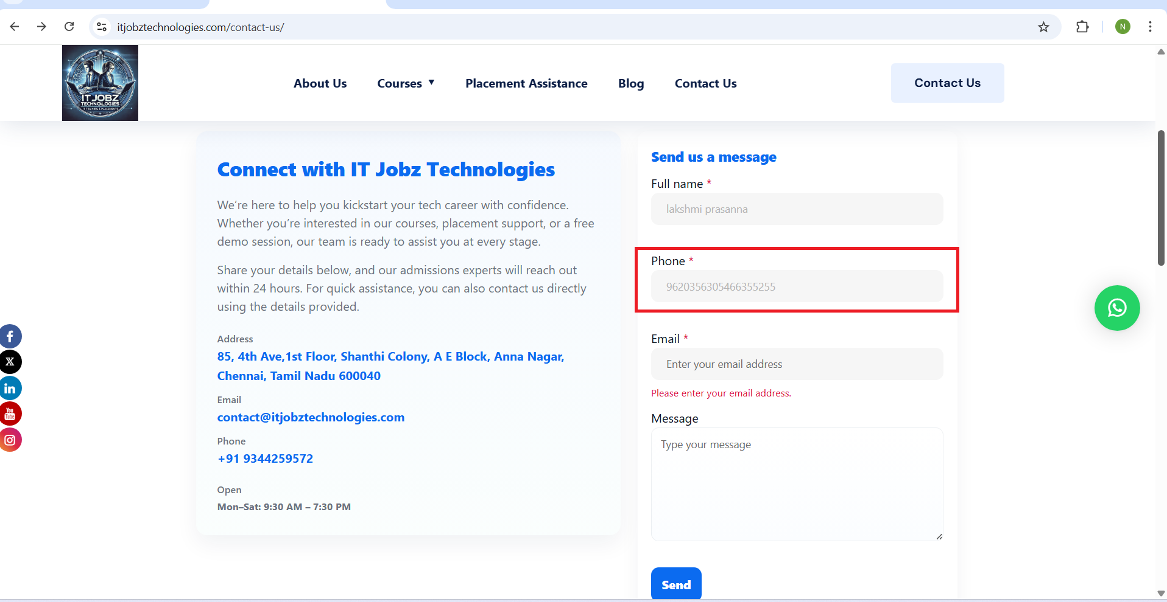Open the Facebook social sidebar icon
The image size is (1167, 602).
(10, 336)
